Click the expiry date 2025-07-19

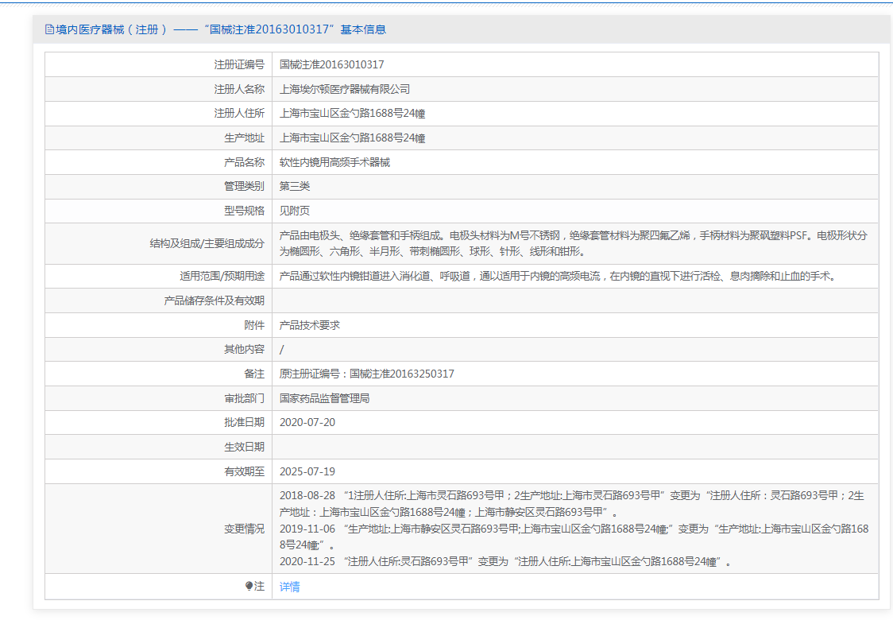coord(307,471)
